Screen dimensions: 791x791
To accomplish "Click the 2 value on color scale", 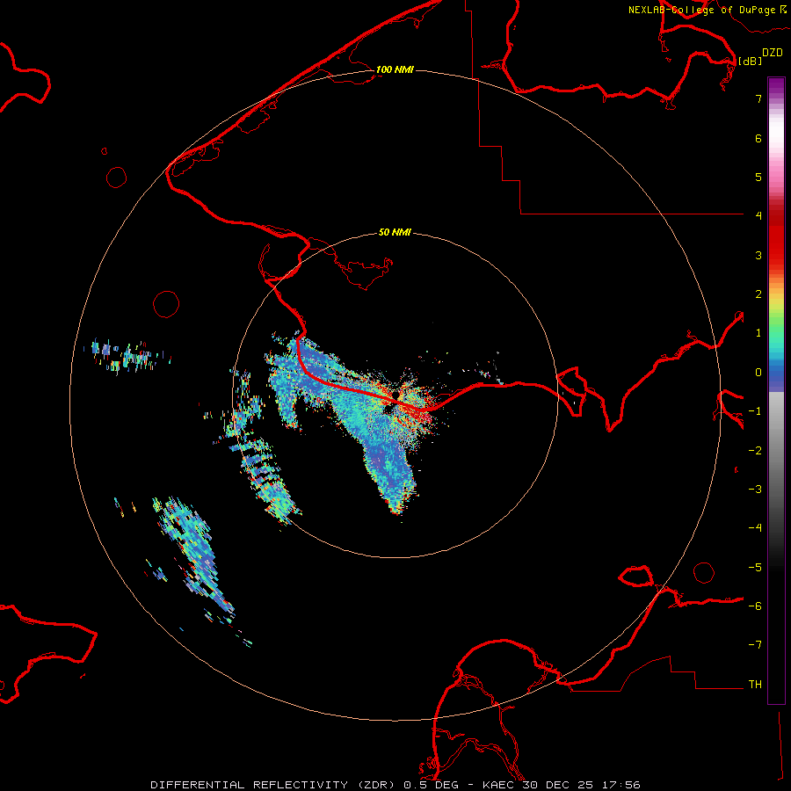I will point(758,294).
